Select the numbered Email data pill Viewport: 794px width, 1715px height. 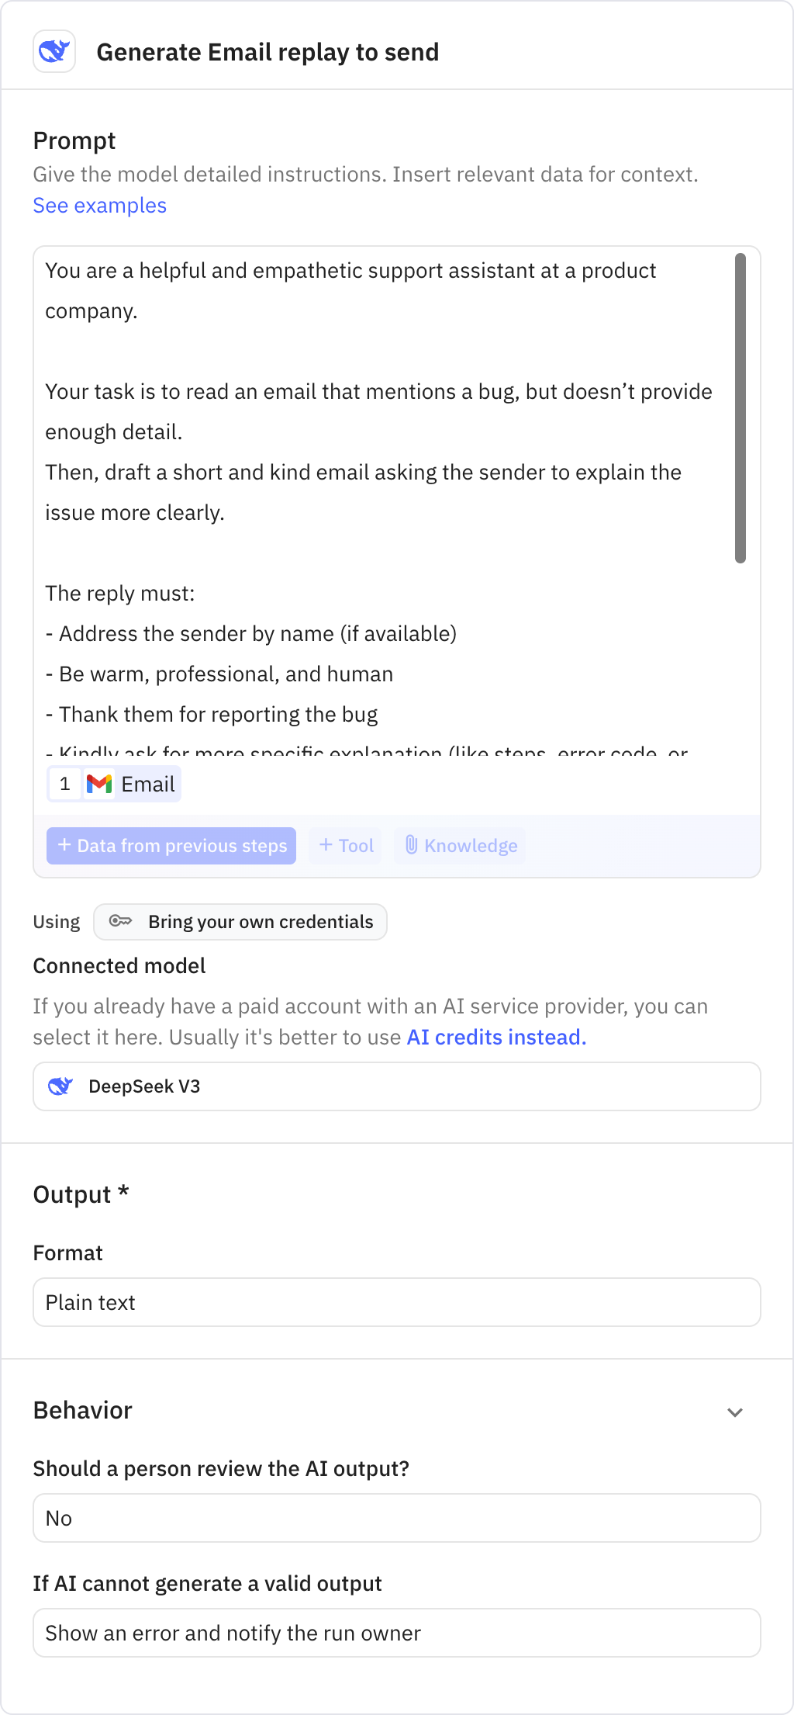113,785
